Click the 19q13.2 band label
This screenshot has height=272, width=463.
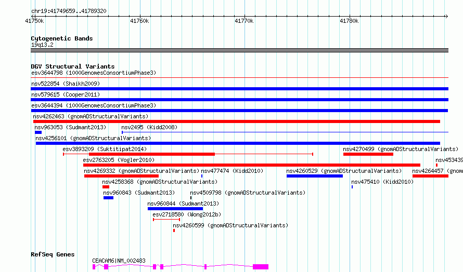tap(42, 45)
